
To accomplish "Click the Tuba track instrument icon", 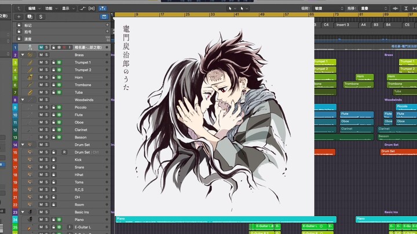I will (30, 92).
